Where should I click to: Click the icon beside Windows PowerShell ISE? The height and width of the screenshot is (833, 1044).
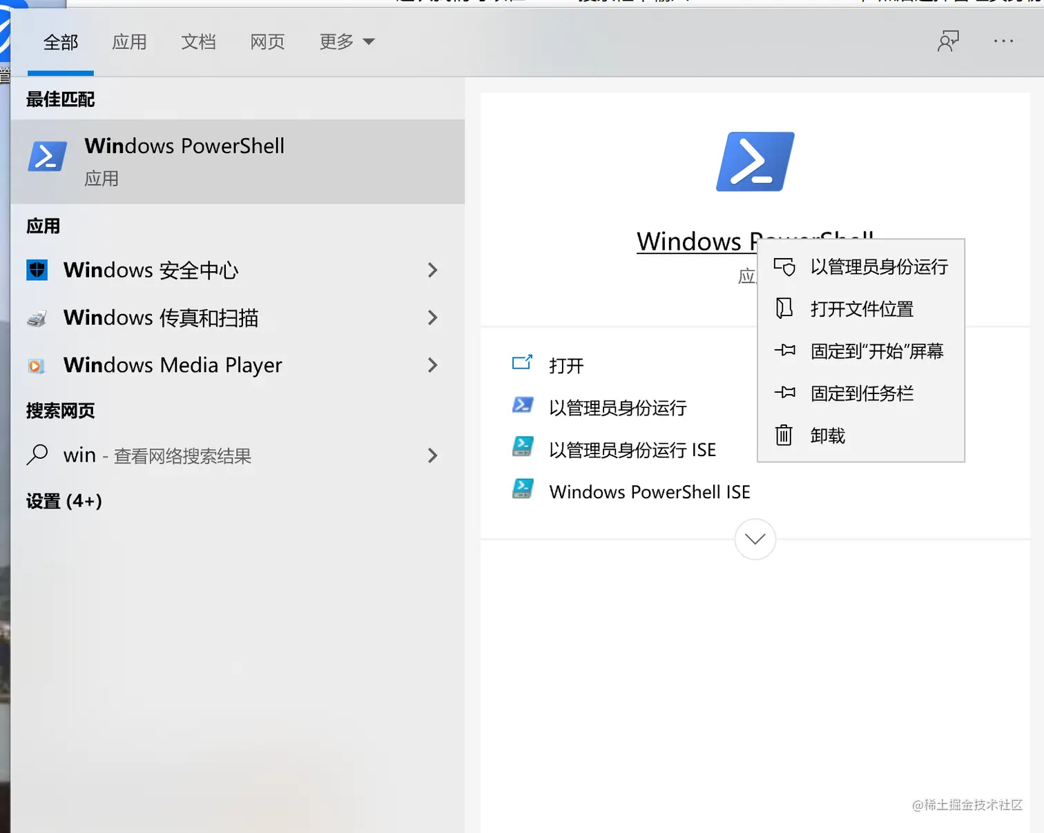pyautogui.click(x=523, y=489)
